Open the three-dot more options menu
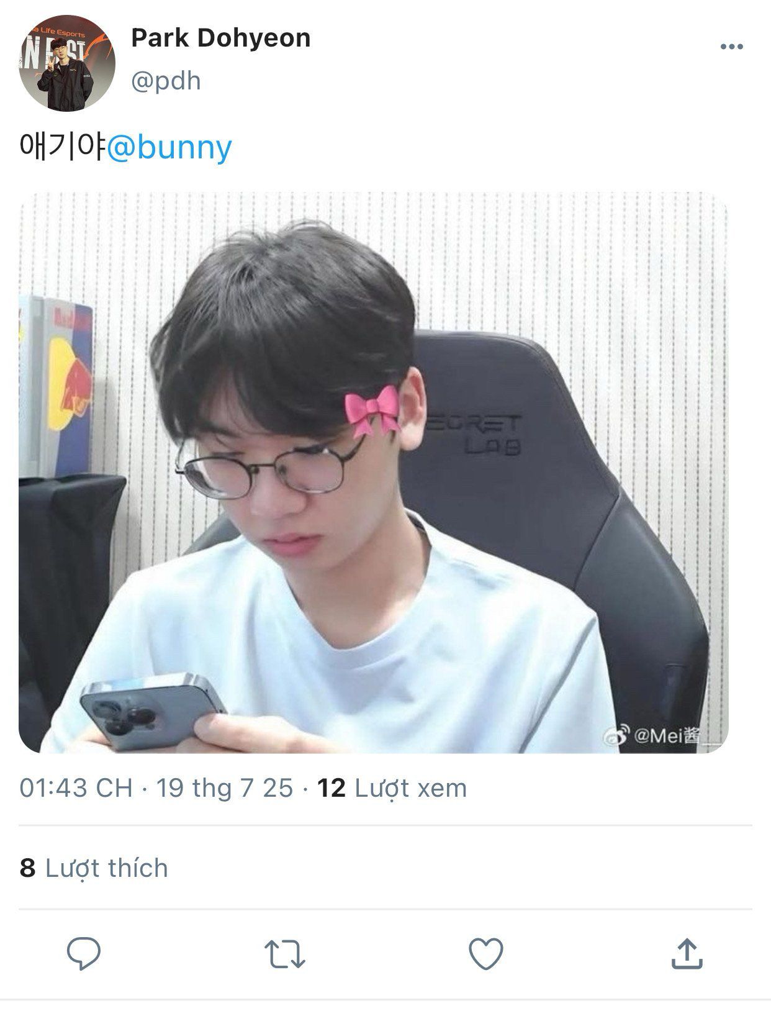 (731, 47)
